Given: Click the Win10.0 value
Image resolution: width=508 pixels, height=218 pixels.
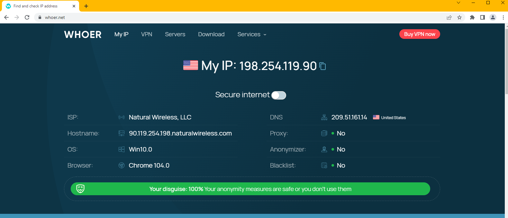Looking at the screenshot, I should 141,149.
